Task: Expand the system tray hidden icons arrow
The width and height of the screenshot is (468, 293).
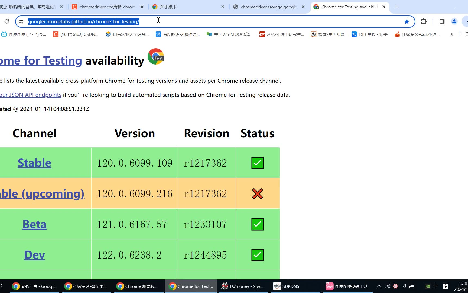Action: (379, 286)
